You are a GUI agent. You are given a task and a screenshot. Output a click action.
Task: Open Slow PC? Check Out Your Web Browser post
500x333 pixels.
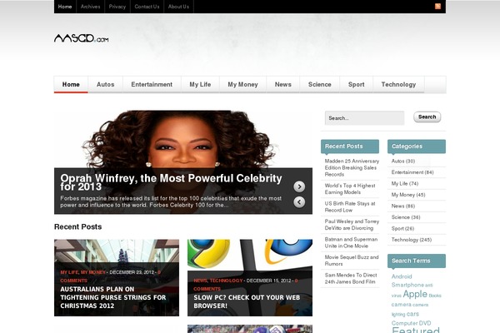pyautogui.click(x=247, y=301)
